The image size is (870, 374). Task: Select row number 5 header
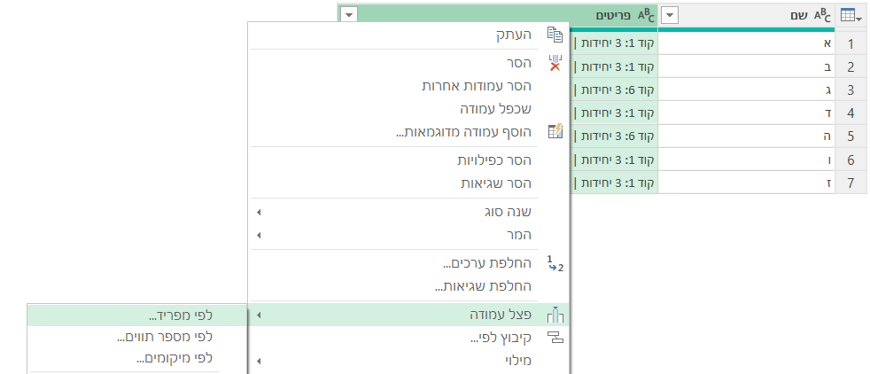[x=851, y=136]
